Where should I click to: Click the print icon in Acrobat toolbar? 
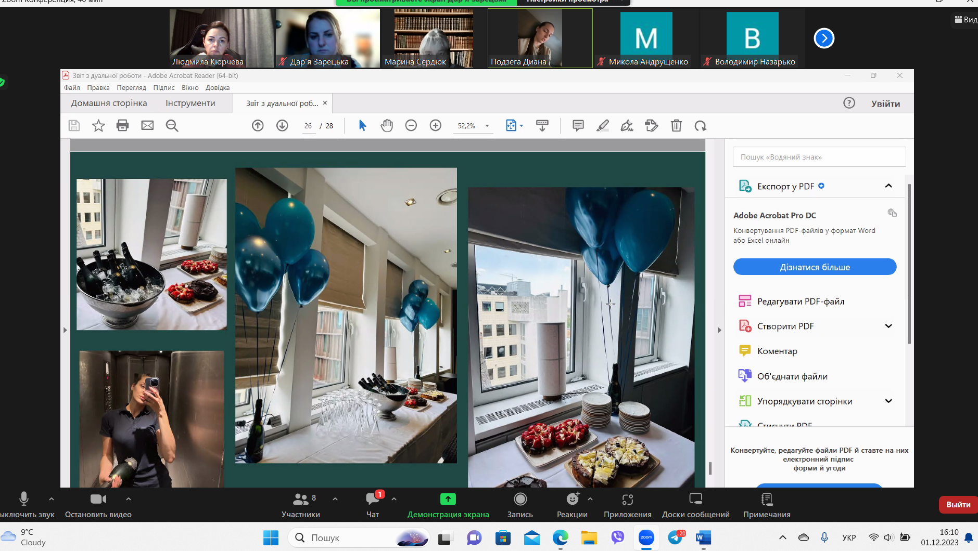pyautogui.click(x=123, y=125)
